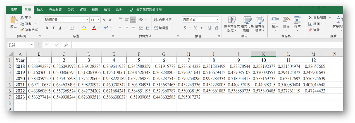Open the font size 11 dropdown

point(99,20)
